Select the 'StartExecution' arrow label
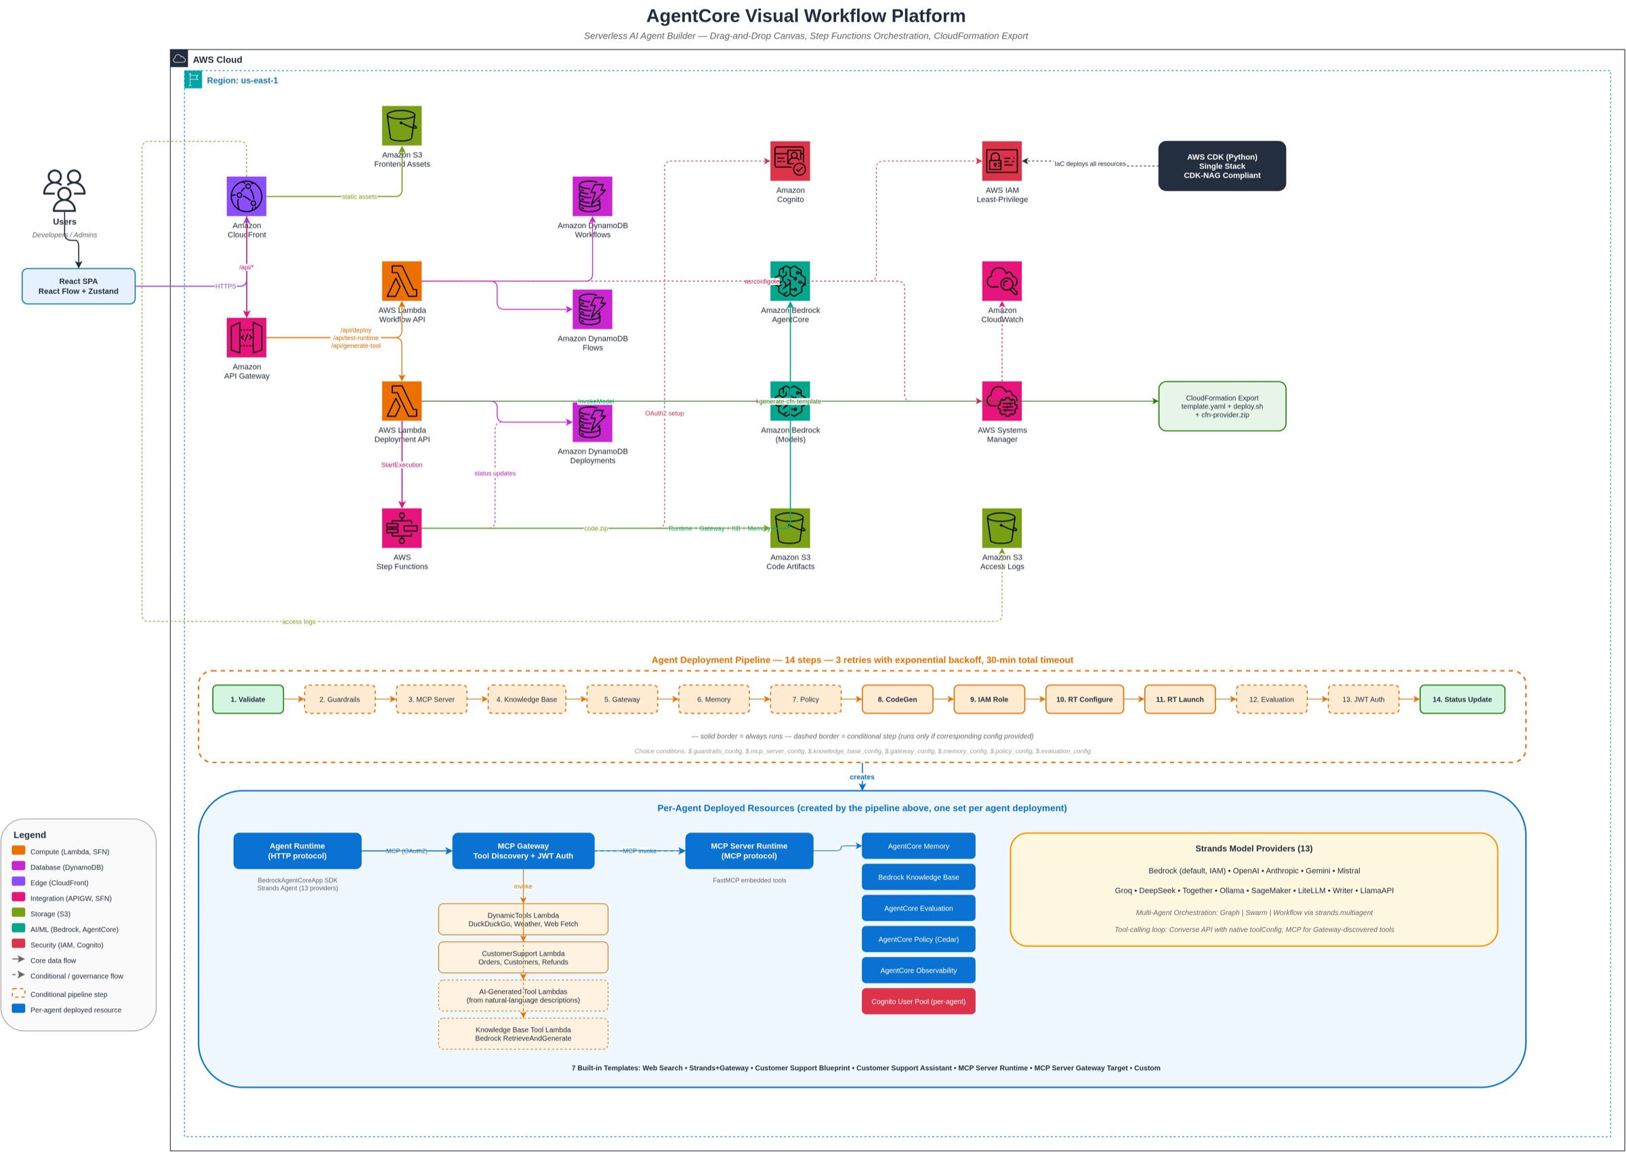The height and width of the screenshot is (1152, 1626). click(401, 465)
